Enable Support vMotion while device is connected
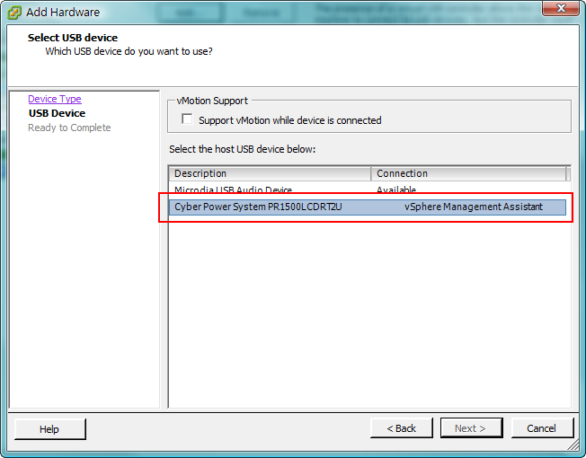Viewport: 586px width, 458px height. 187,119
